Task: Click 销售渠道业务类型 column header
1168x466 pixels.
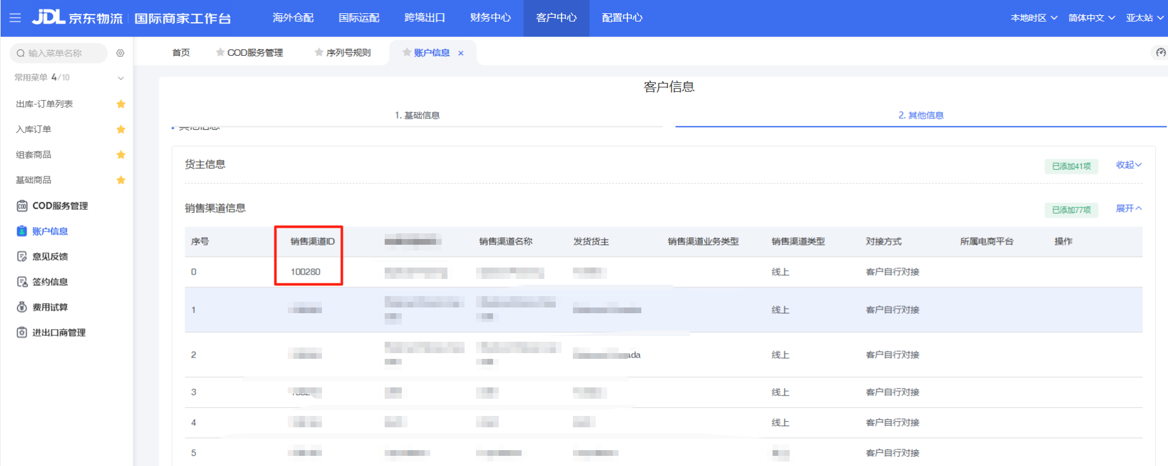Action: tap(703, 242)
